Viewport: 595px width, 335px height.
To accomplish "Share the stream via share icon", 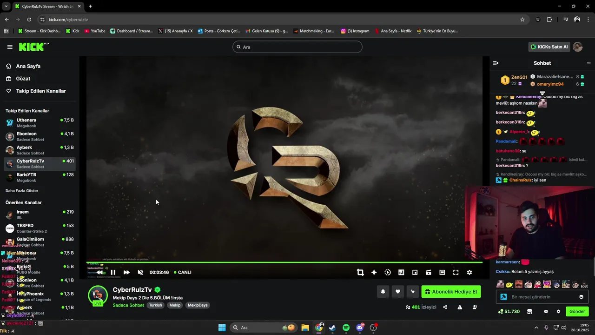I will pos(445,307).
